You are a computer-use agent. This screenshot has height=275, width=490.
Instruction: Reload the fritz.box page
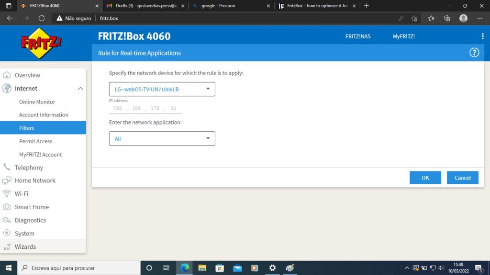point(42,18)
